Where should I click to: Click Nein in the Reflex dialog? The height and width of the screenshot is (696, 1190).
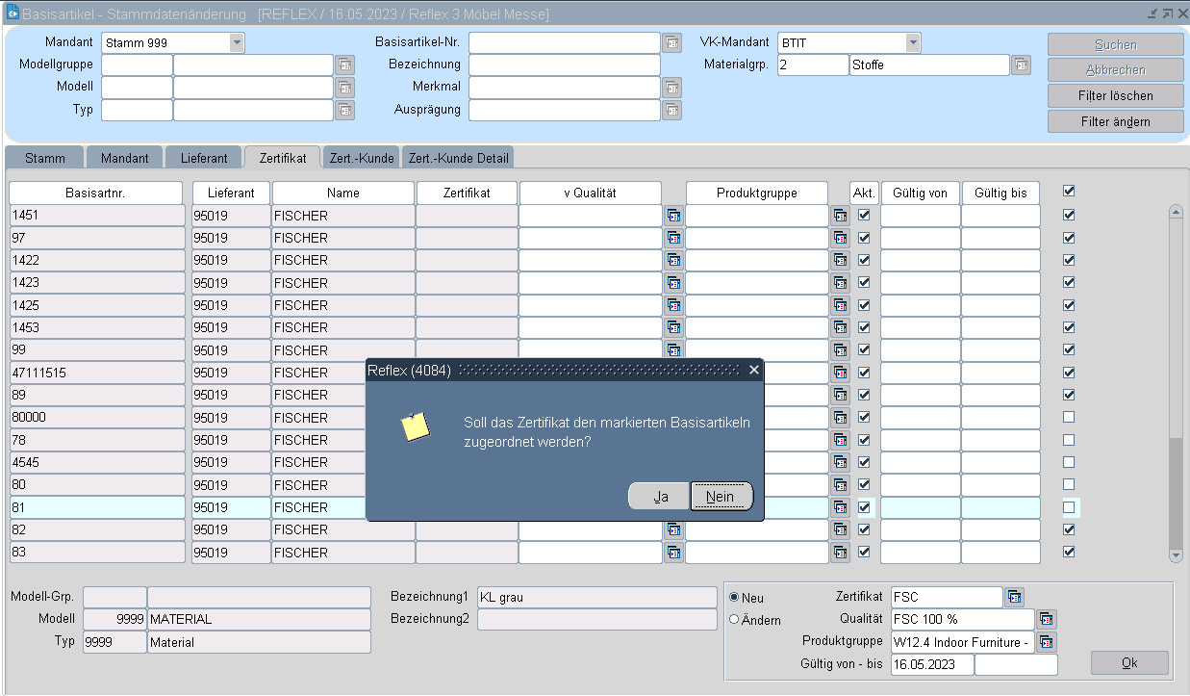point(721,497)
